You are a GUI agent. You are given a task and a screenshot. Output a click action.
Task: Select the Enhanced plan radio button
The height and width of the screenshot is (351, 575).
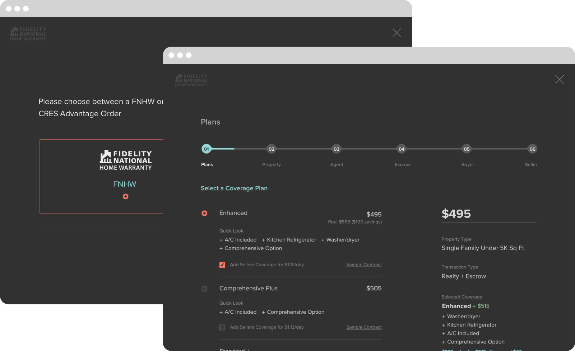[x=204, y=213]
